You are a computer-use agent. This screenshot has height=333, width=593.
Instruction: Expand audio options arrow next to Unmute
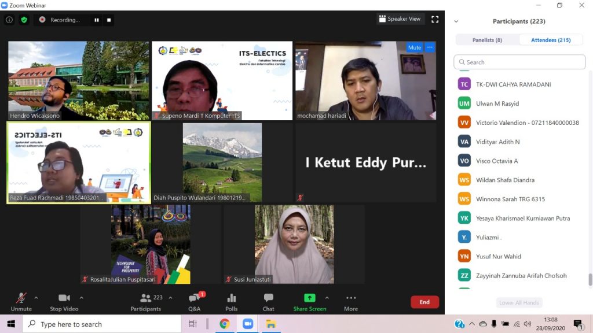[x=36, y=298]
